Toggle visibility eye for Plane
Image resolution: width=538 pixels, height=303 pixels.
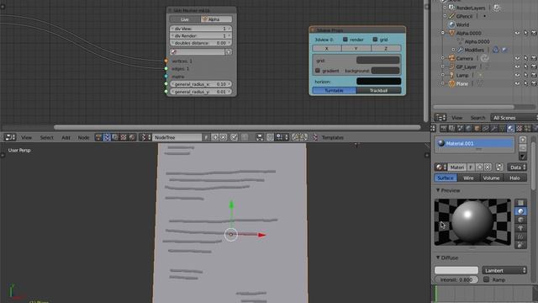click(517, 83)
